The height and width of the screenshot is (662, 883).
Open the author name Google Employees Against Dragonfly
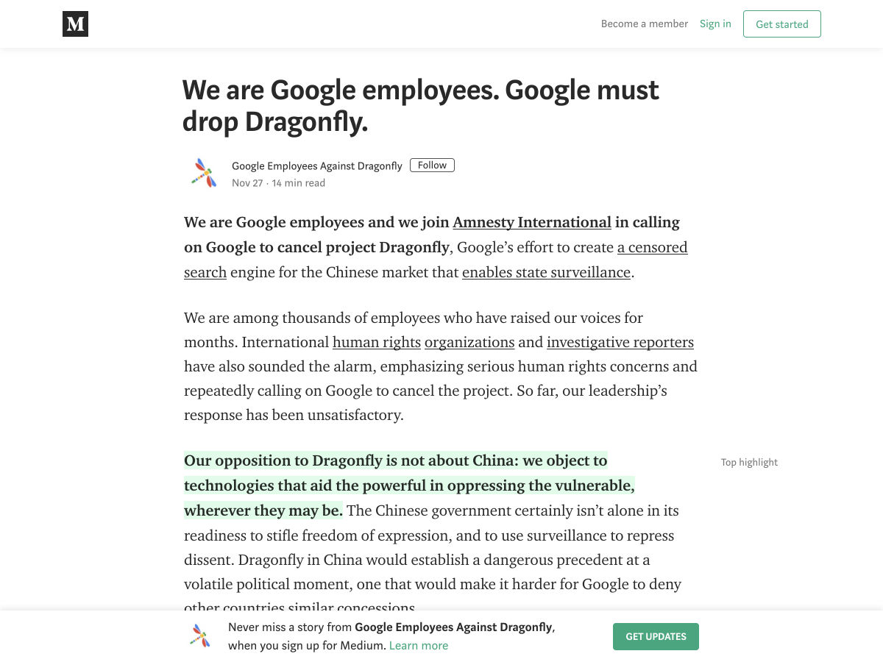click(317, 166)
